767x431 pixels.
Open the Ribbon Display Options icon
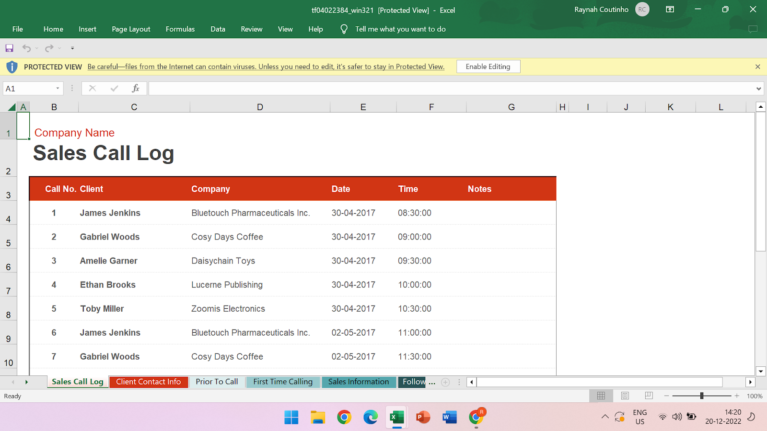point(670,10)
